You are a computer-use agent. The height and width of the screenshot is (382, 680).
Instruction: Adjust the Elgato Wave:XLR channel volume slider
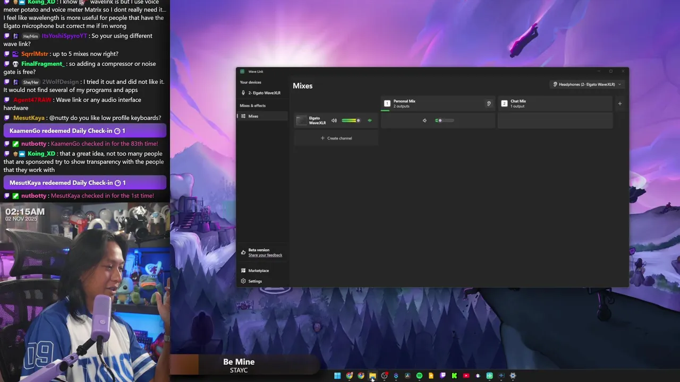(351, 120)
